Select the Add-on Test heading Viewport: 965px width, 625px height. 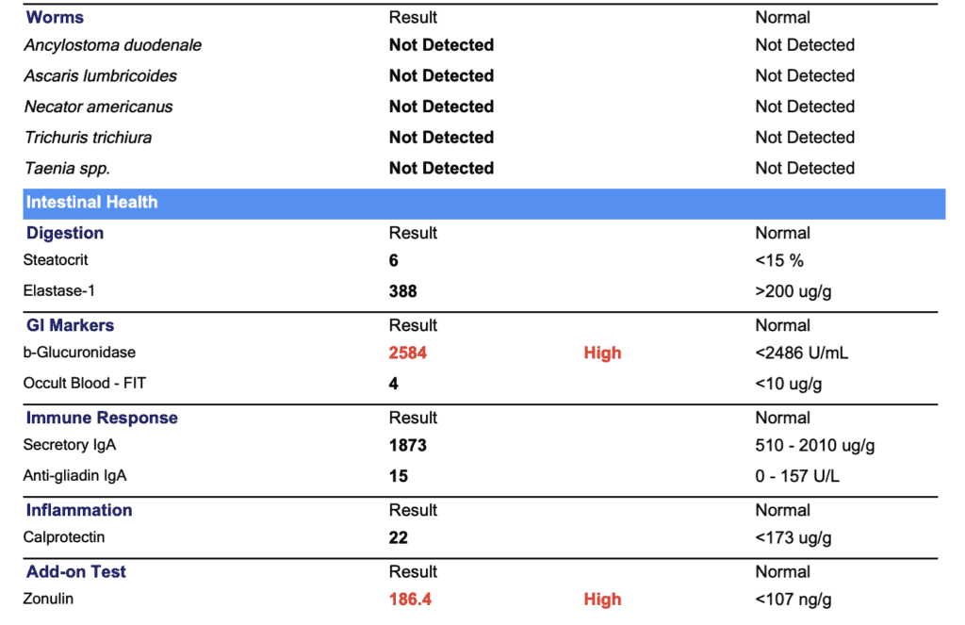75,571
